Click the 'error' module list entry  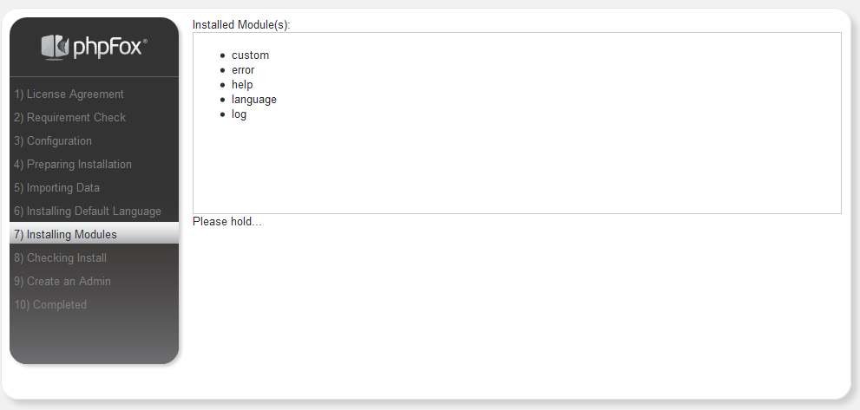click(x=243, y=70)
